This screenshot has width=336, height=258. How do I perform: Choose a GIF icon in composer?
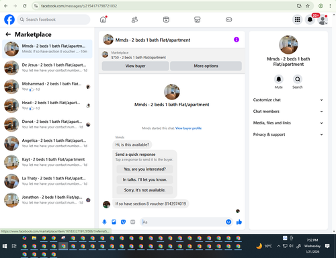[x=133, y=222]
